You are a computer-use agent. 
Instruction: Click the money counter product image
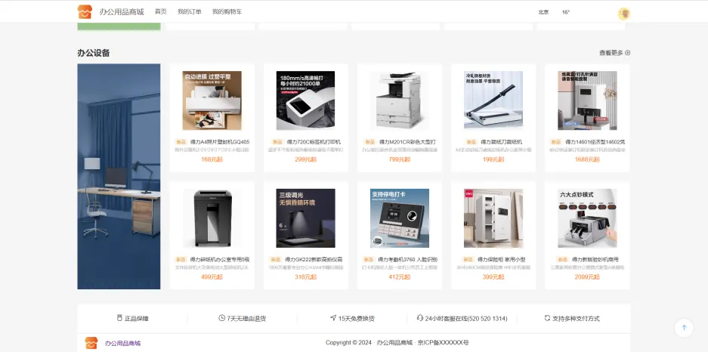click(x=587, y=218)
